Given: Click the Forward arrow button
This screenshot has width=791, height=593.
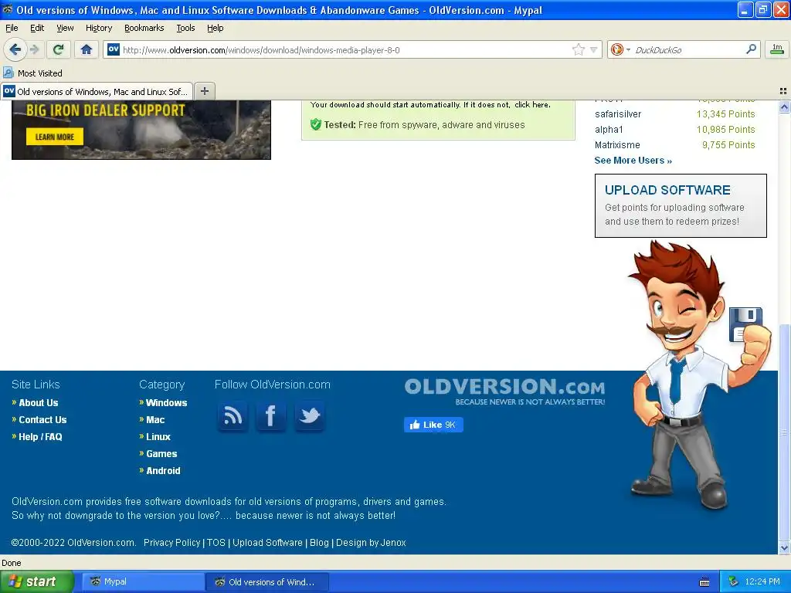Looking at the screenshot, I should pos(34,49).
